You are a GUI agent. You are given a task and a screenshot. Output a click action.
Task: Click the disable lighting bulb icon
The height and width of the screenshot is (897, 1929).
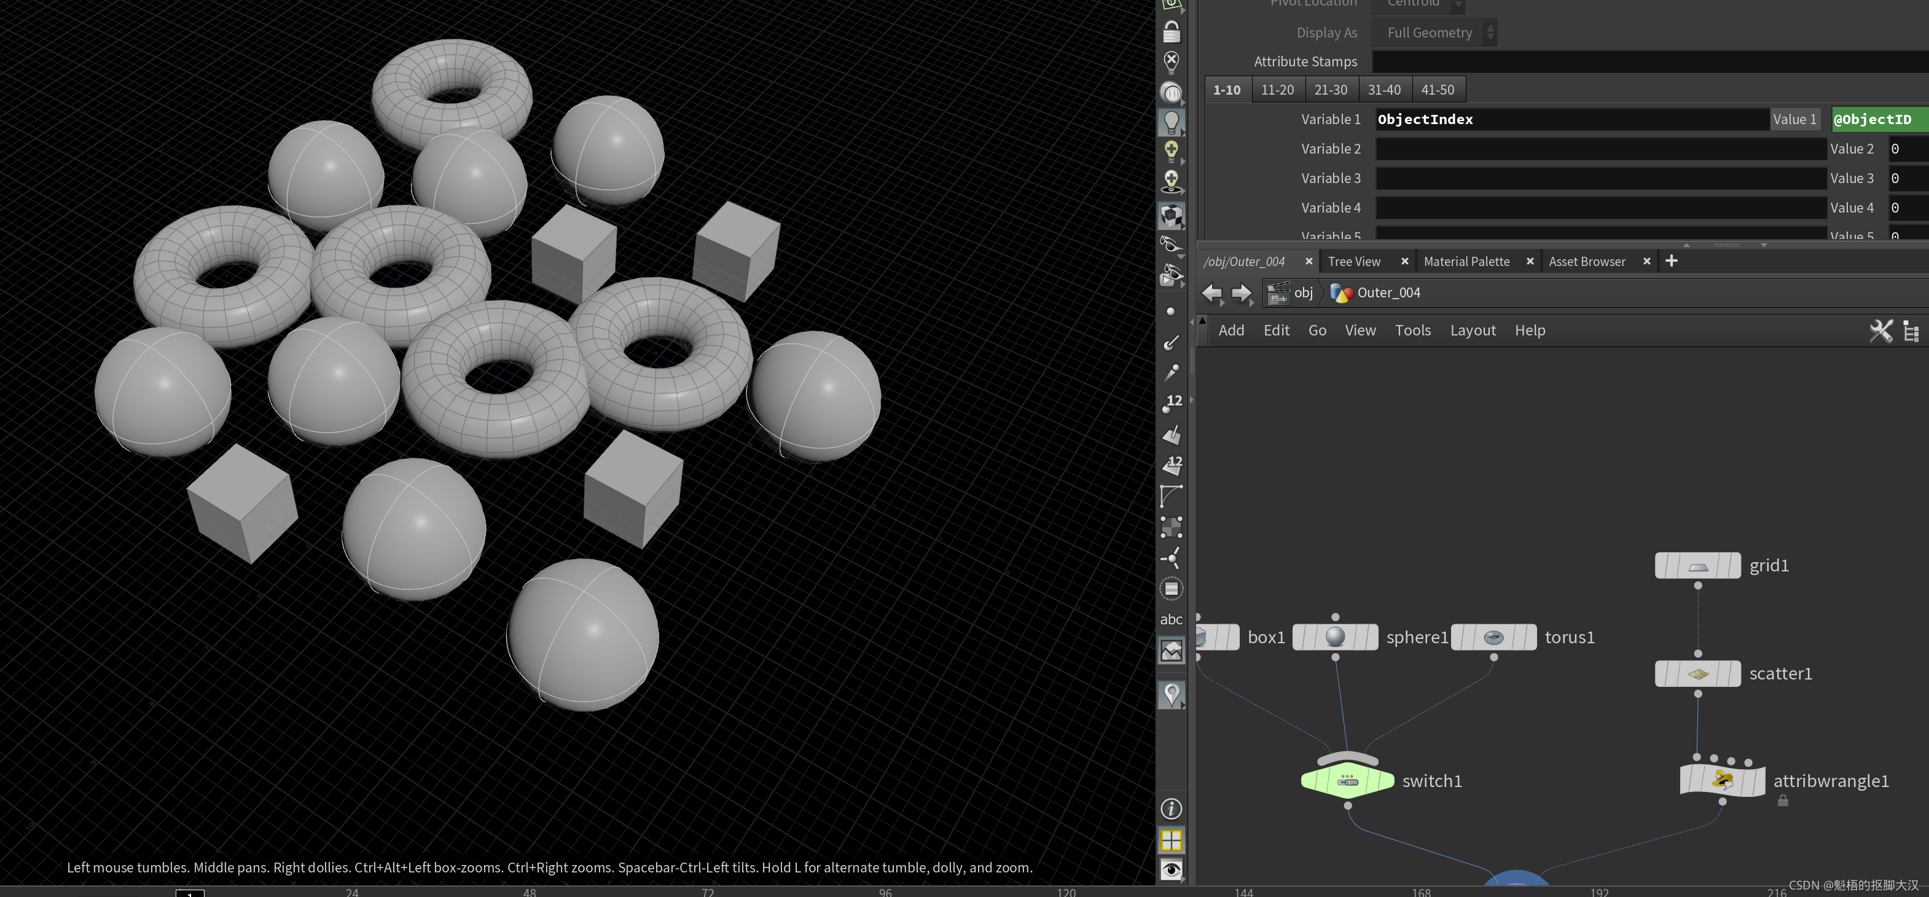click(1171, 62)
